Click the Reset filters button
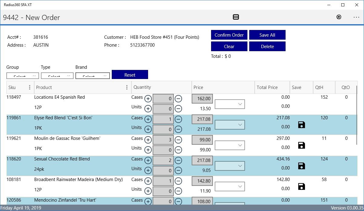 pos(130,75)
